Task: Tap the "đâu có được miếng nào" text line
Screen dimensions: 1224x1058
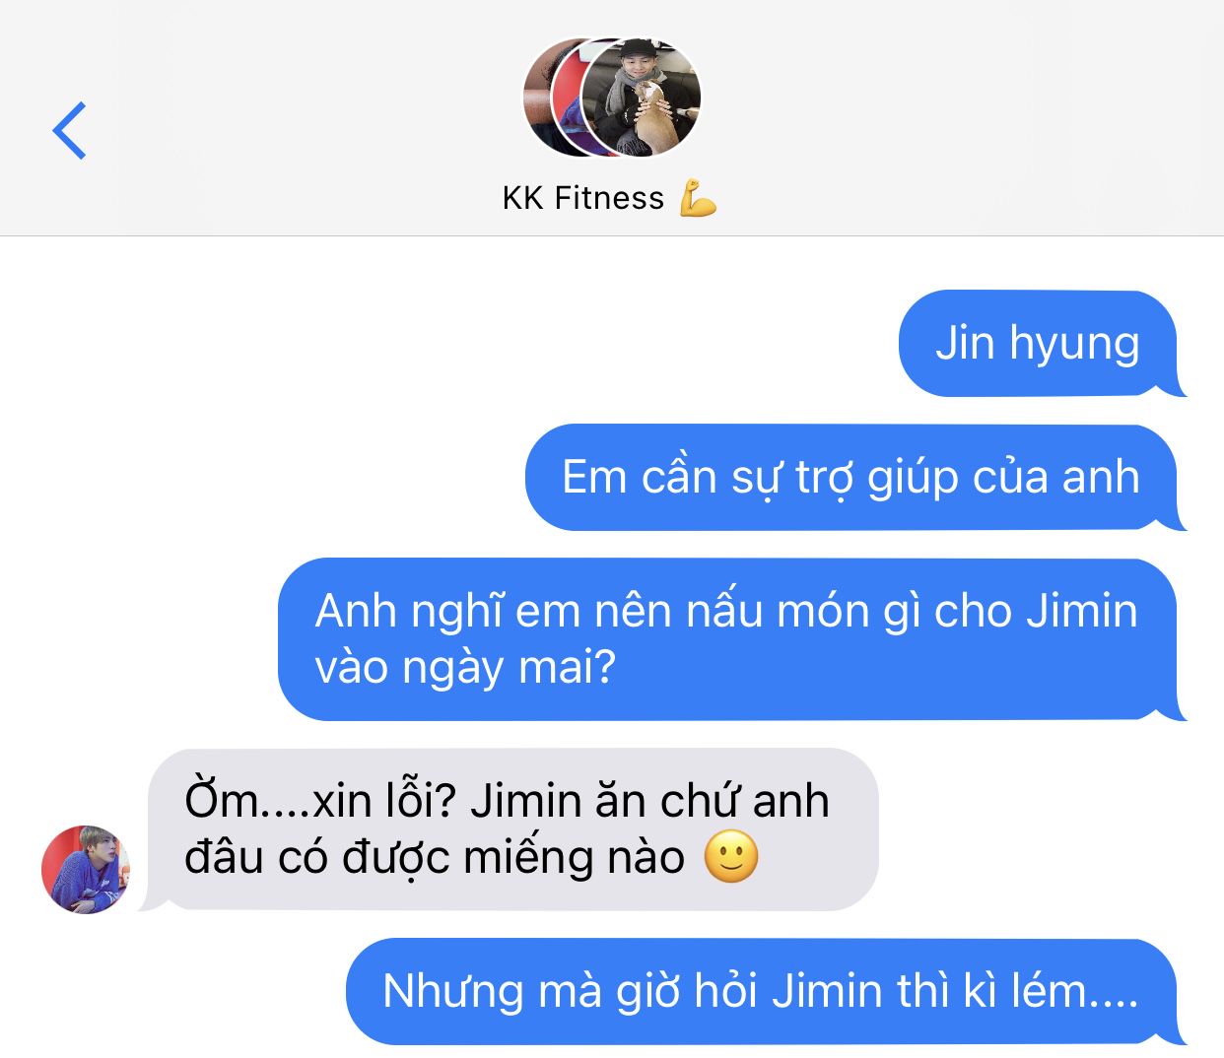Action: [x=435, y=857]
